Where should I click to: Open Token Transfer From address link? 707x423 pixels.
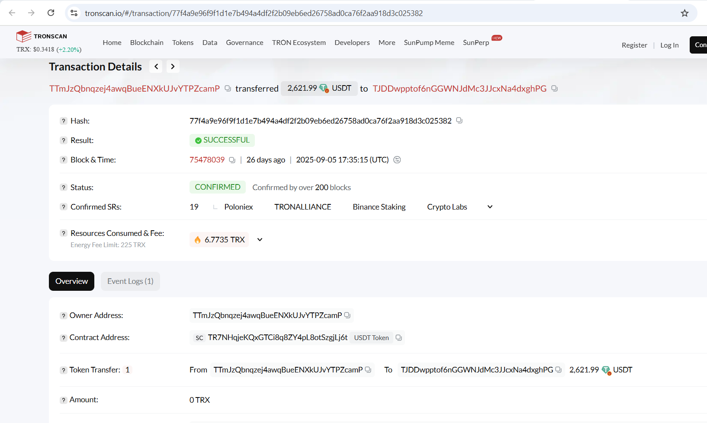coord(288,370)
